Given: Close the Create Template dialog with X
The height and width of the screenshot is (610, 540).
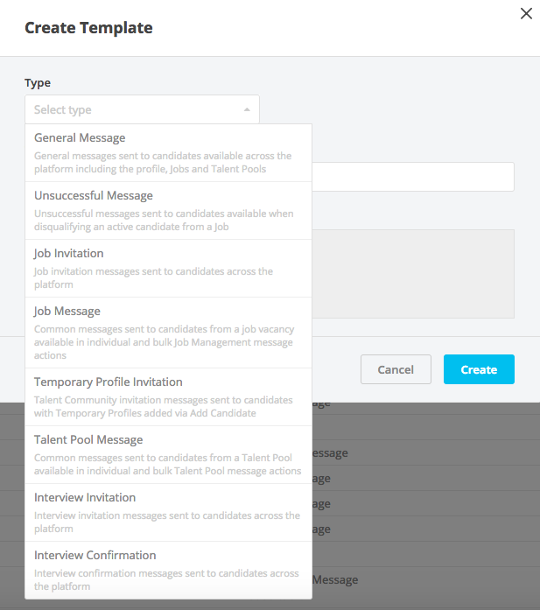Looking at the screenshot, I should [x=526, y=14].
